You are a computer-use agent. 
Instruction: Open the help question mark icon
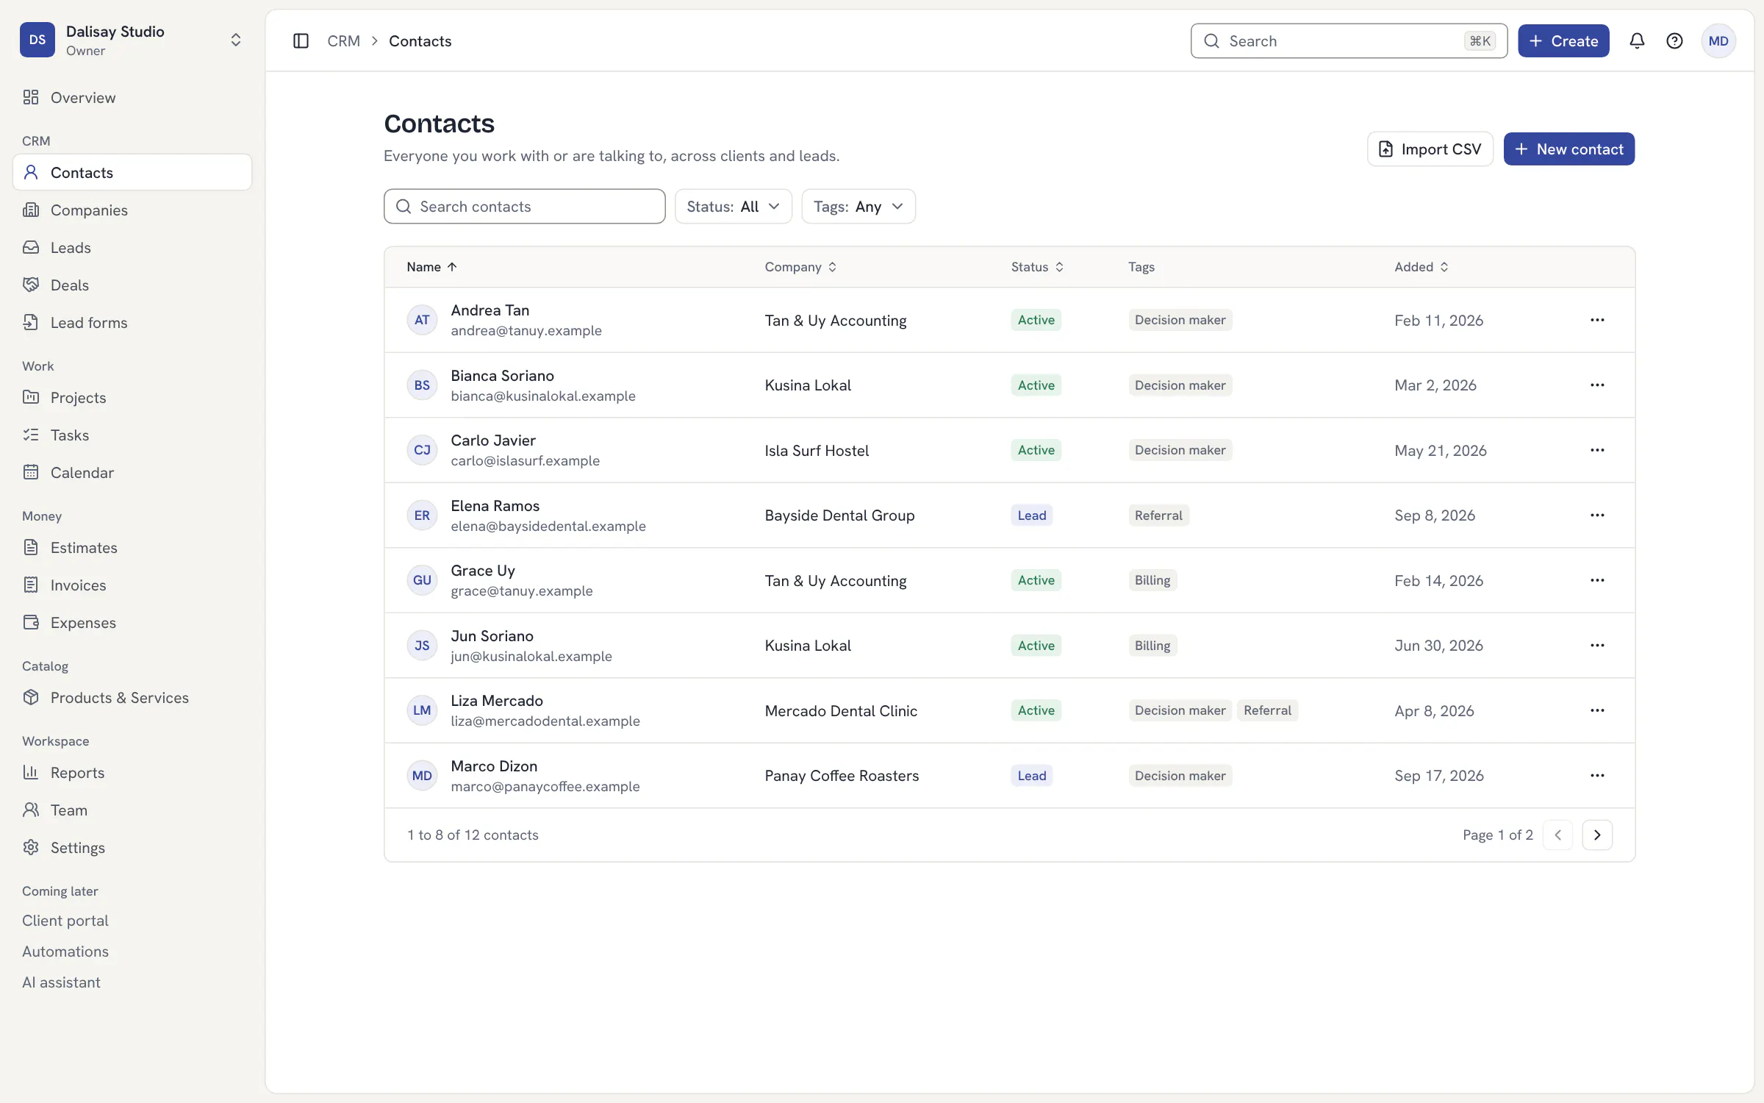coord(1674,41)
